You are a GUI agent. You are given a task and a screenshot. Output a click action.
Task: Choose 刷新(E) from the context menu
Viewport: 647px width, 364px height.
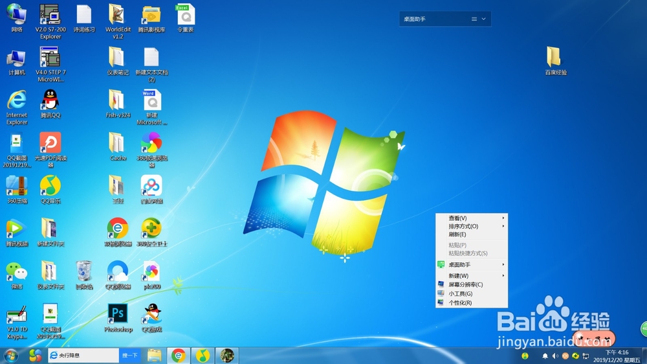tap(472, 234)
